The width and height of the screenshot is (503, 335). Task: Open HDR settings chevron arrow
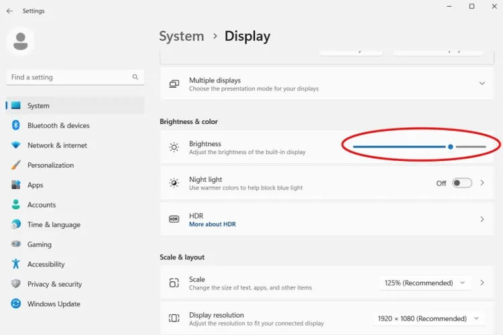point(482,219)
